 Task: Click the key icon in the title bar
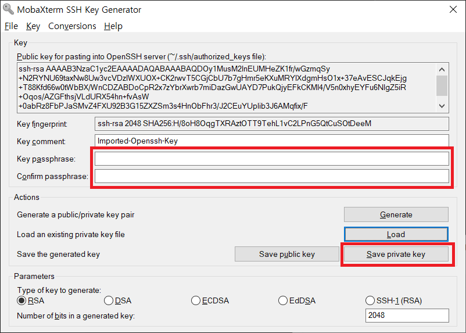8,9
